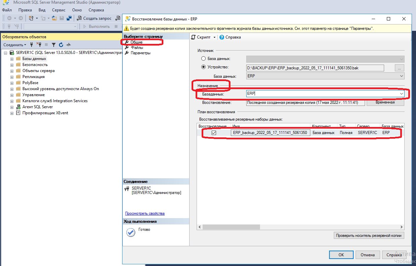This screenshot has height=266, width=416.
Task: Click the new project icon in SSMS toolbar
Action: (x=31, y=18)
